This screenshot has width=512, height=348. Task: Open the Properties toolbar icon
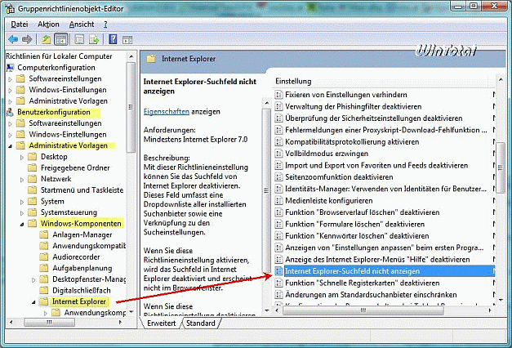point(79,39)
